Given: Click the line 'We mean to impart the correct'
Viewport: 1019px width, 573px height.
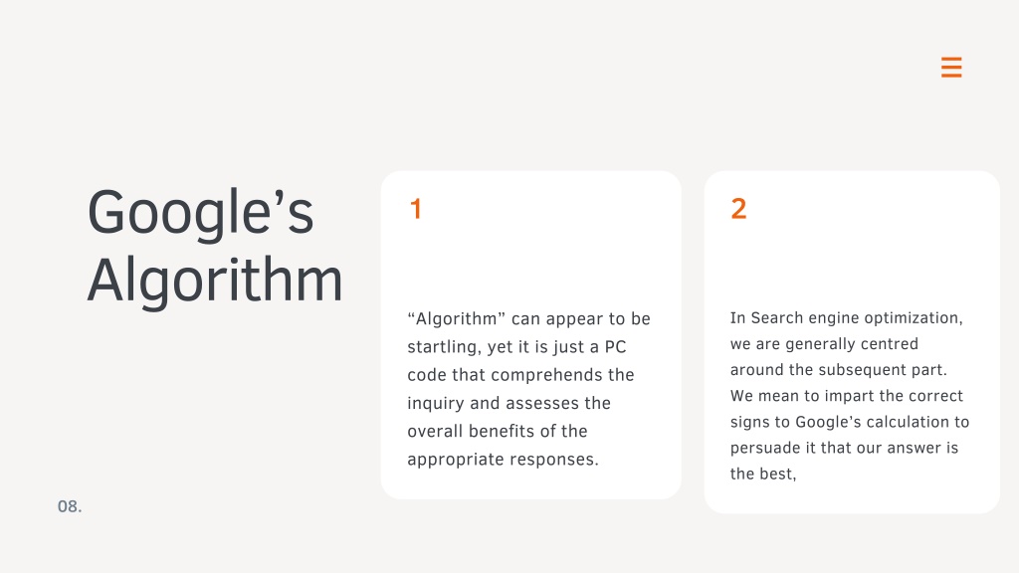Looking at the screenshot, I should point(847,396).
